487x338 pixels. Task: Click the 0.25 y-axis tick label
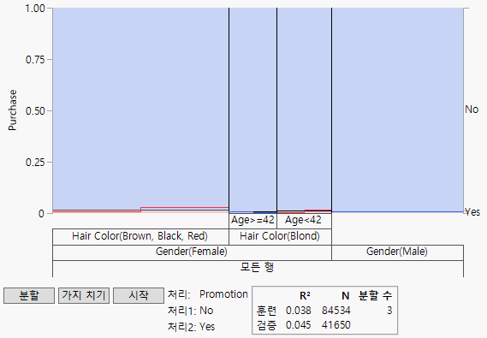click(x=35, y=163)
